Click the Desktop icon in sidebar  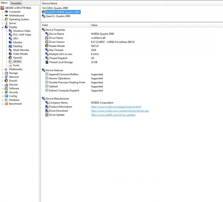(x=11, y=46)
